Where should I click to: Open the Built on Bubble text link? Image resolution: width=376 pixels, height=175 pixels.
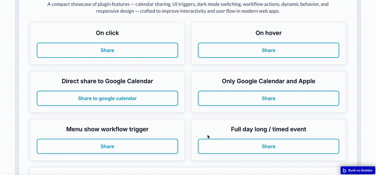click(360, 170)
